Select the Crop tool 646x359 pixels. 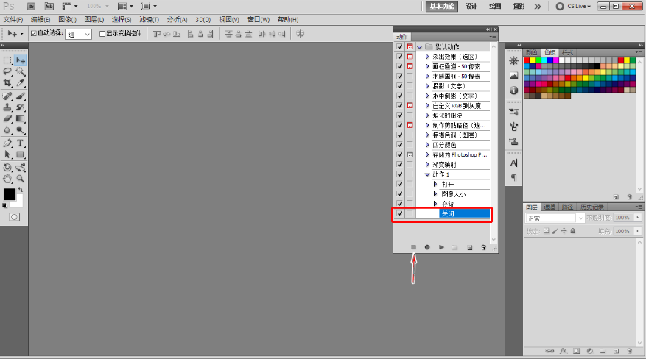pyautogui.click(x=7, y=83)
